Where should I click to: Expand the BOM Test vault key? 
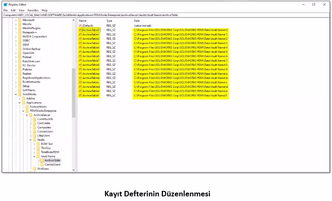[x=34, y=144]
